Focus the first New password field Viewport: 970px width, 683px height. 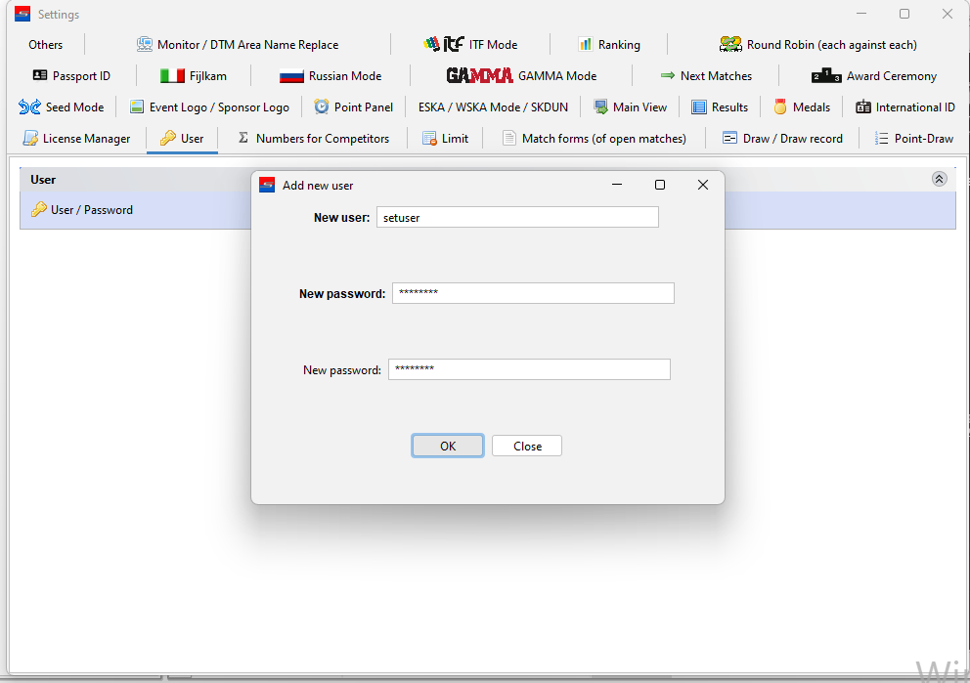tap(533, 293)
